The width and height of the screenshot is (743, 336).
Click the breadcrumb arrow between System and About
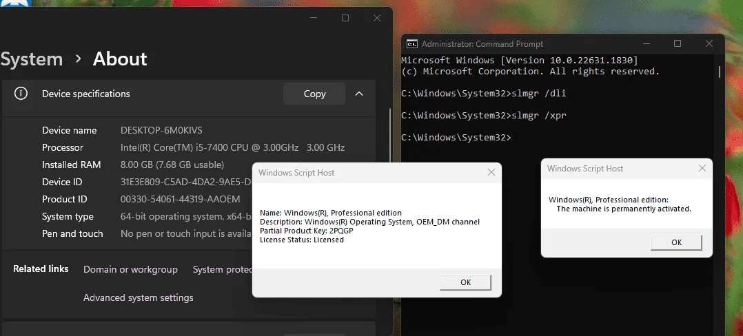[x=78, y=59]
